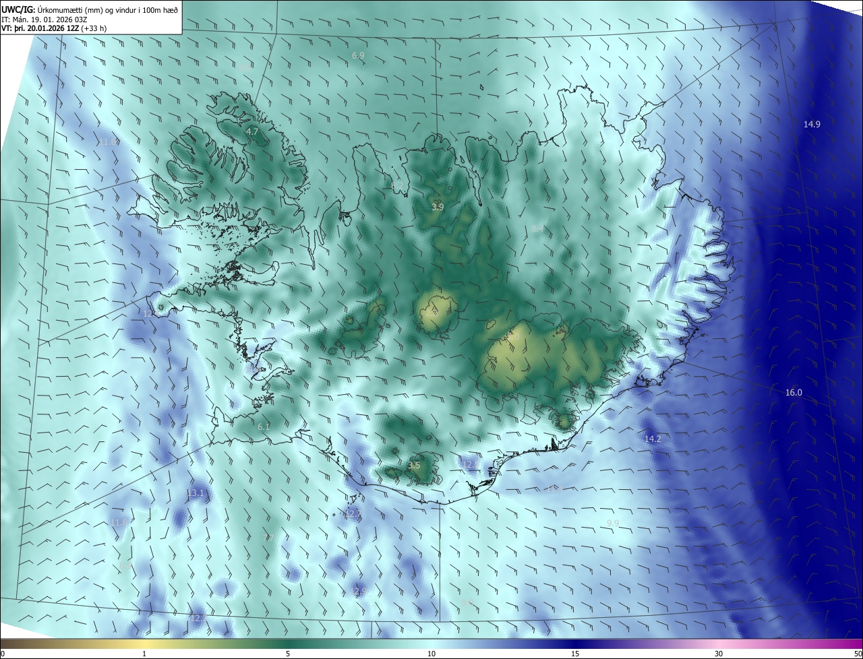This screenshot has width=863, height=659.
Task: Click the colorbar tick label 15
Action: (575, 654)
